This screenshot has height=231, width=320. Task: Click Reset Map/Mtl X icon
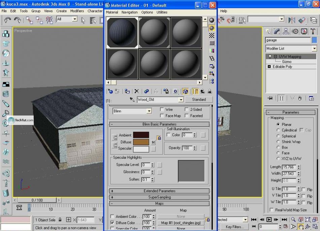point(137,91)
